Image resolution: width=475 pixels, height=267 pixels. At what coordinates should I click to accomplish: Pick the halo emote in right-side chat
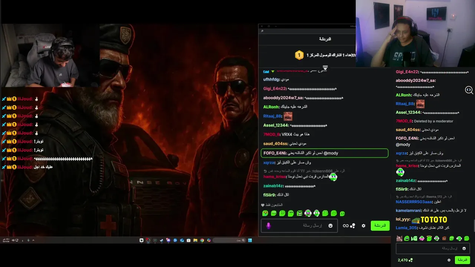tap(429, 238)
